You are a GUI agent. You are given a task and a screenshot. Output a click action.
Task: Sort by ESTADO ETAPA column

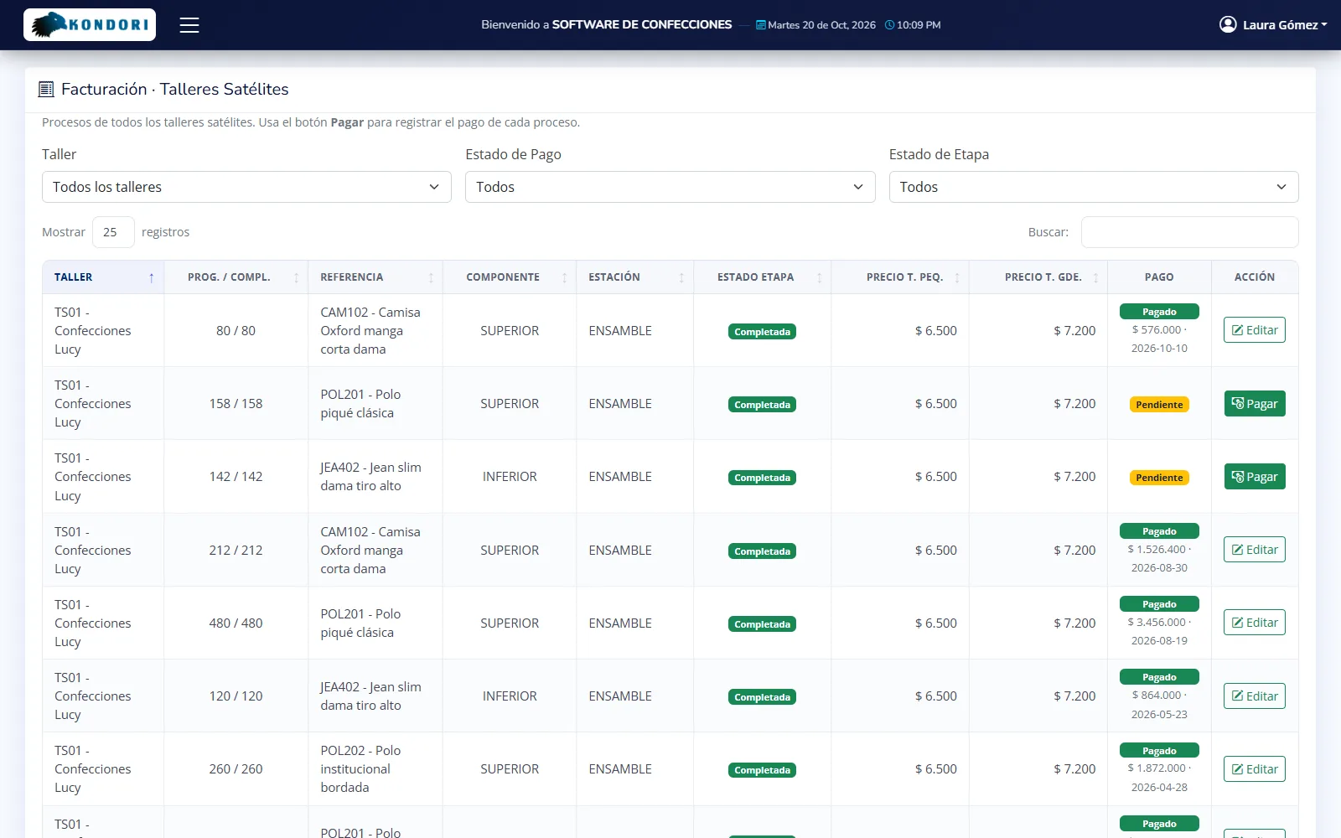point(763,277)
